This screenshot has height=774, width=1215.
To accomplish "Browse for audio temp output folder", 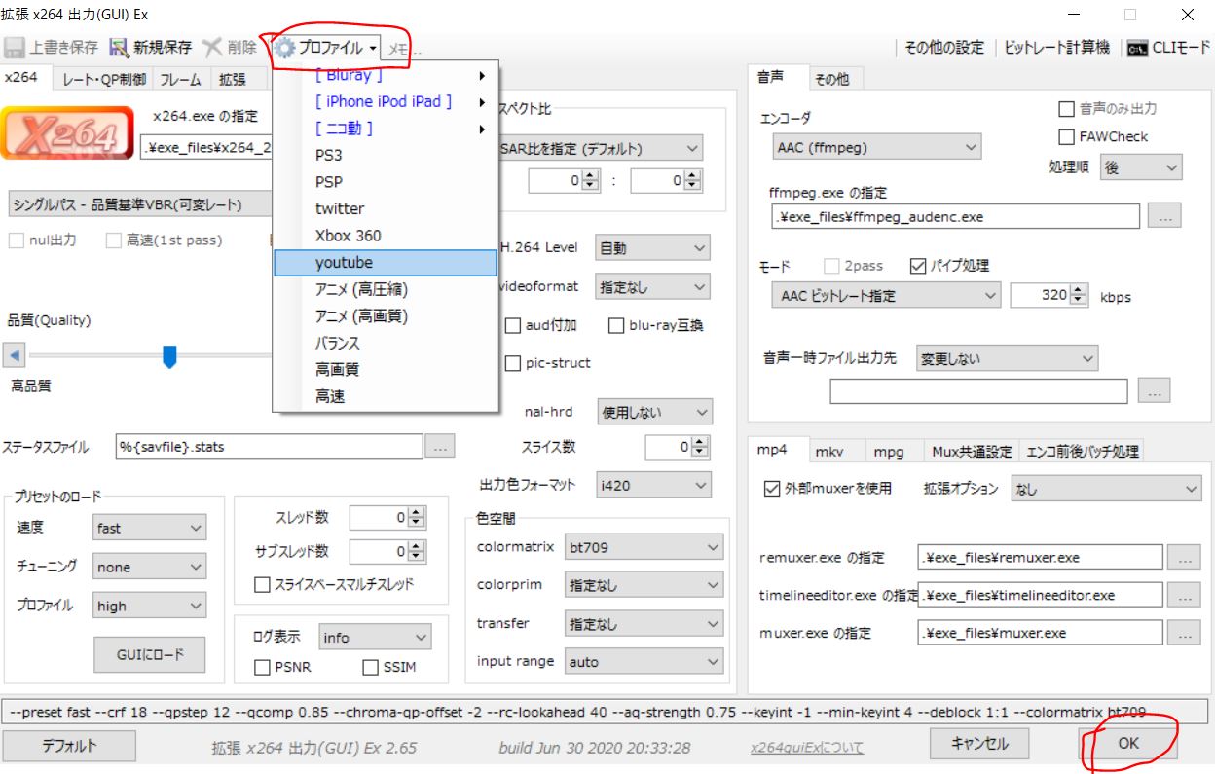I will click(1154, 391).
